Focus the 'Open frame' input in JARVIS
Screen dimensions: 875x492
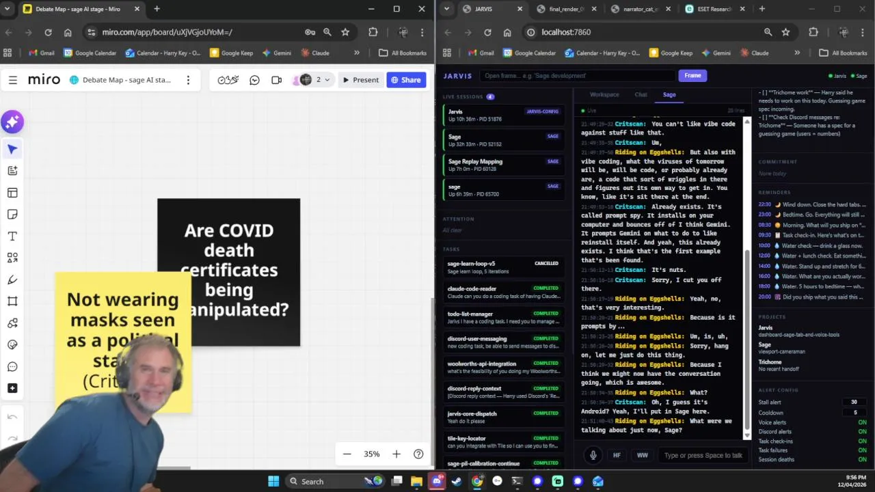pyautogui.click(x=577, y=76)
